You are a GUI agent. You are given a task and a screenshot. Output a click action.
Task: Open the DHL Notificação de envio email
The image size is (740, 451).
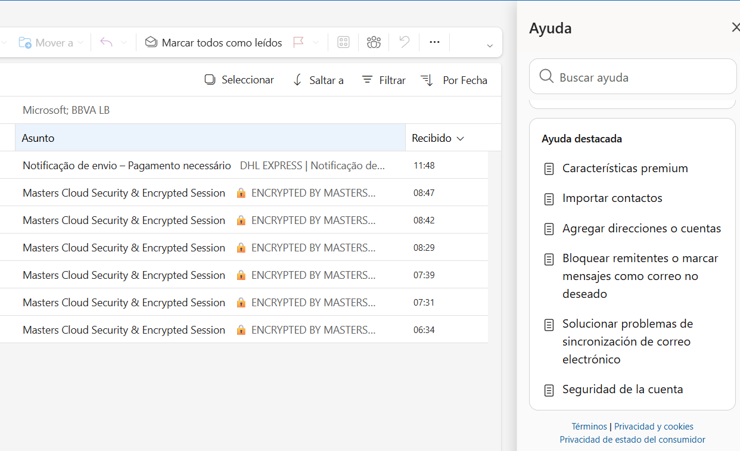[244, 165]
